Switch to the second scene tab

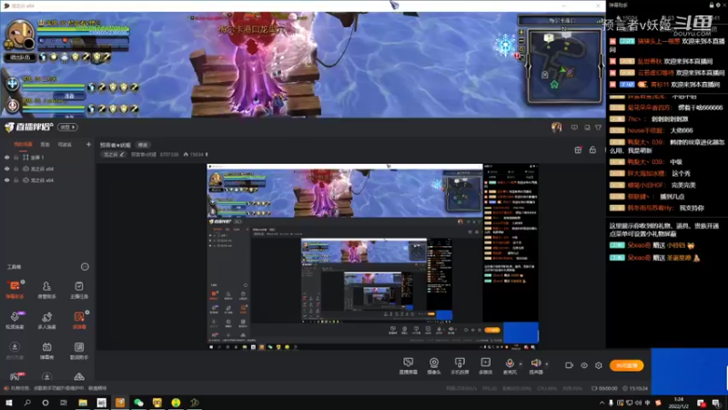point(45,145)
